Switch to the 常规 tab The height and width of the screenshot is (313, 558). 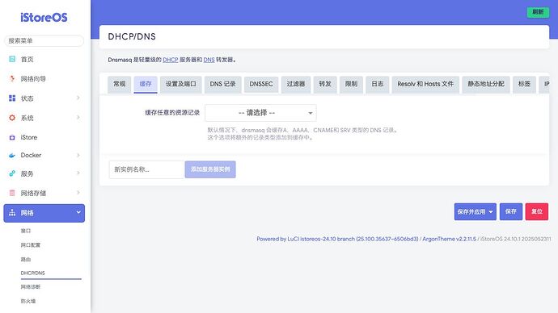(x=119, y=84)
